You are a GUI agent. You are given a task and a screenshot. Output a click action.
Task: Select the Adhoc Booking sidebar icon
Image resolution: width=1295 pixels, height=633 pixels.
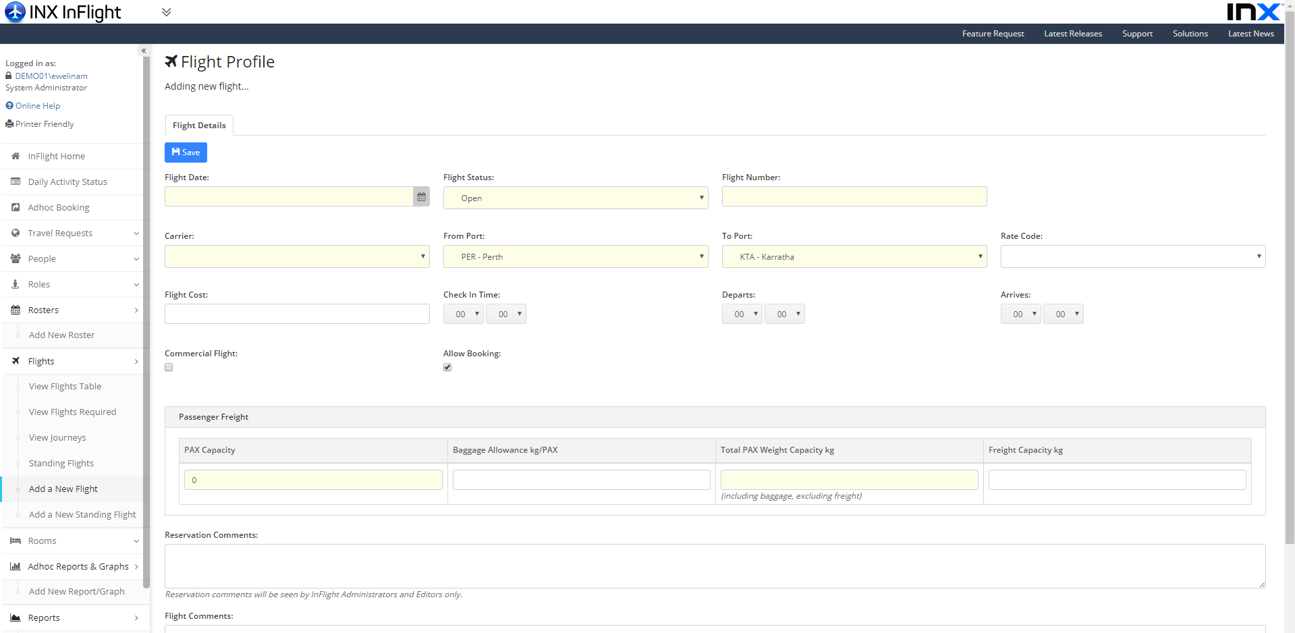[x=15, y=207]
